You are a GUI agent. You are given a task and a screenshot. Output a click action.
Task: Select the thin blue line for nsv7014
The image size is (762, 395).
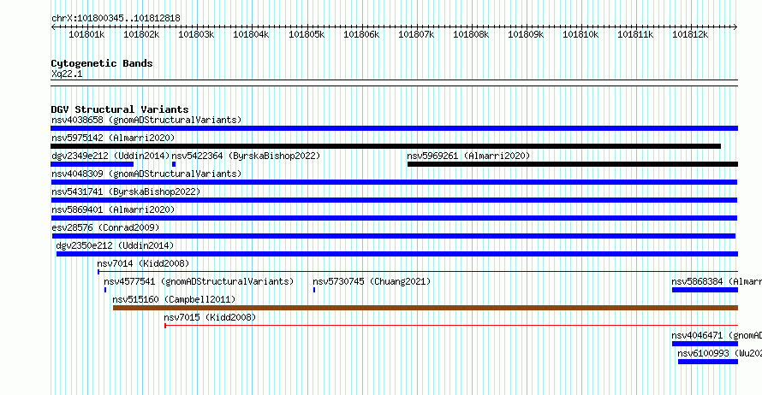pyautogui.click(x=418, y=272)
